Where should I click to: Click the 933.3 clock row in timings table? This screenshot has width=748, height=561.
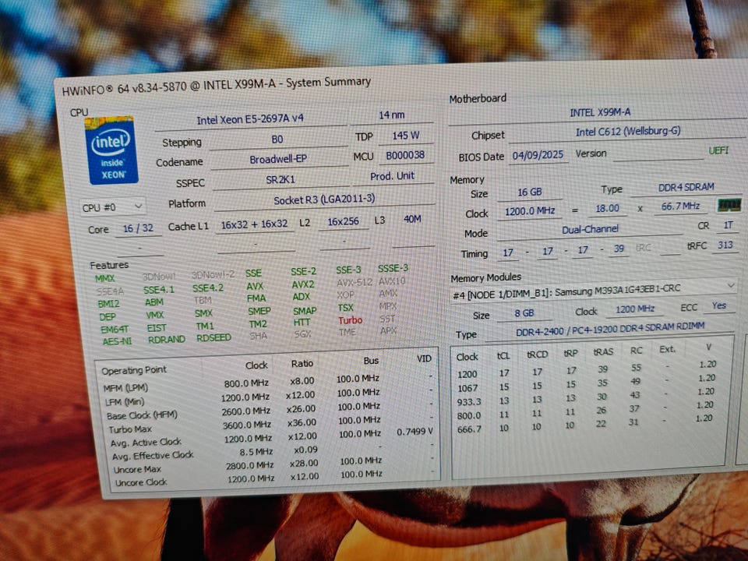click(x=586, y=398)
